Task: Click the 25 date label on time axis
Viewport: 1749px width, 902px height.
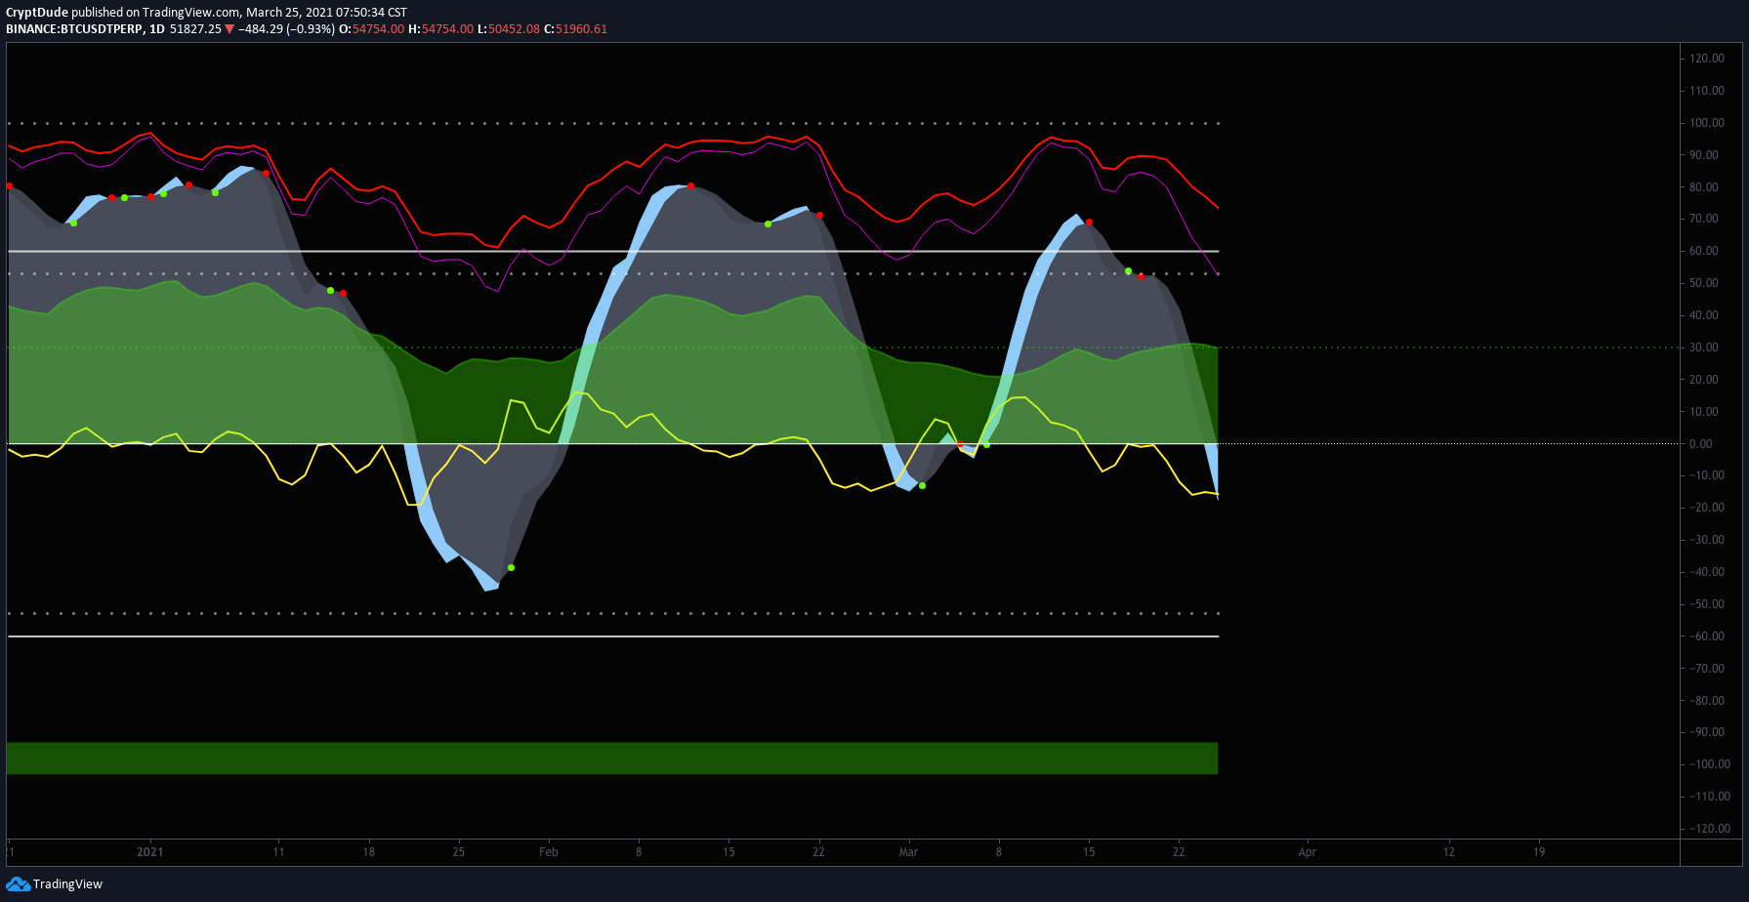Action: (459, 852)
